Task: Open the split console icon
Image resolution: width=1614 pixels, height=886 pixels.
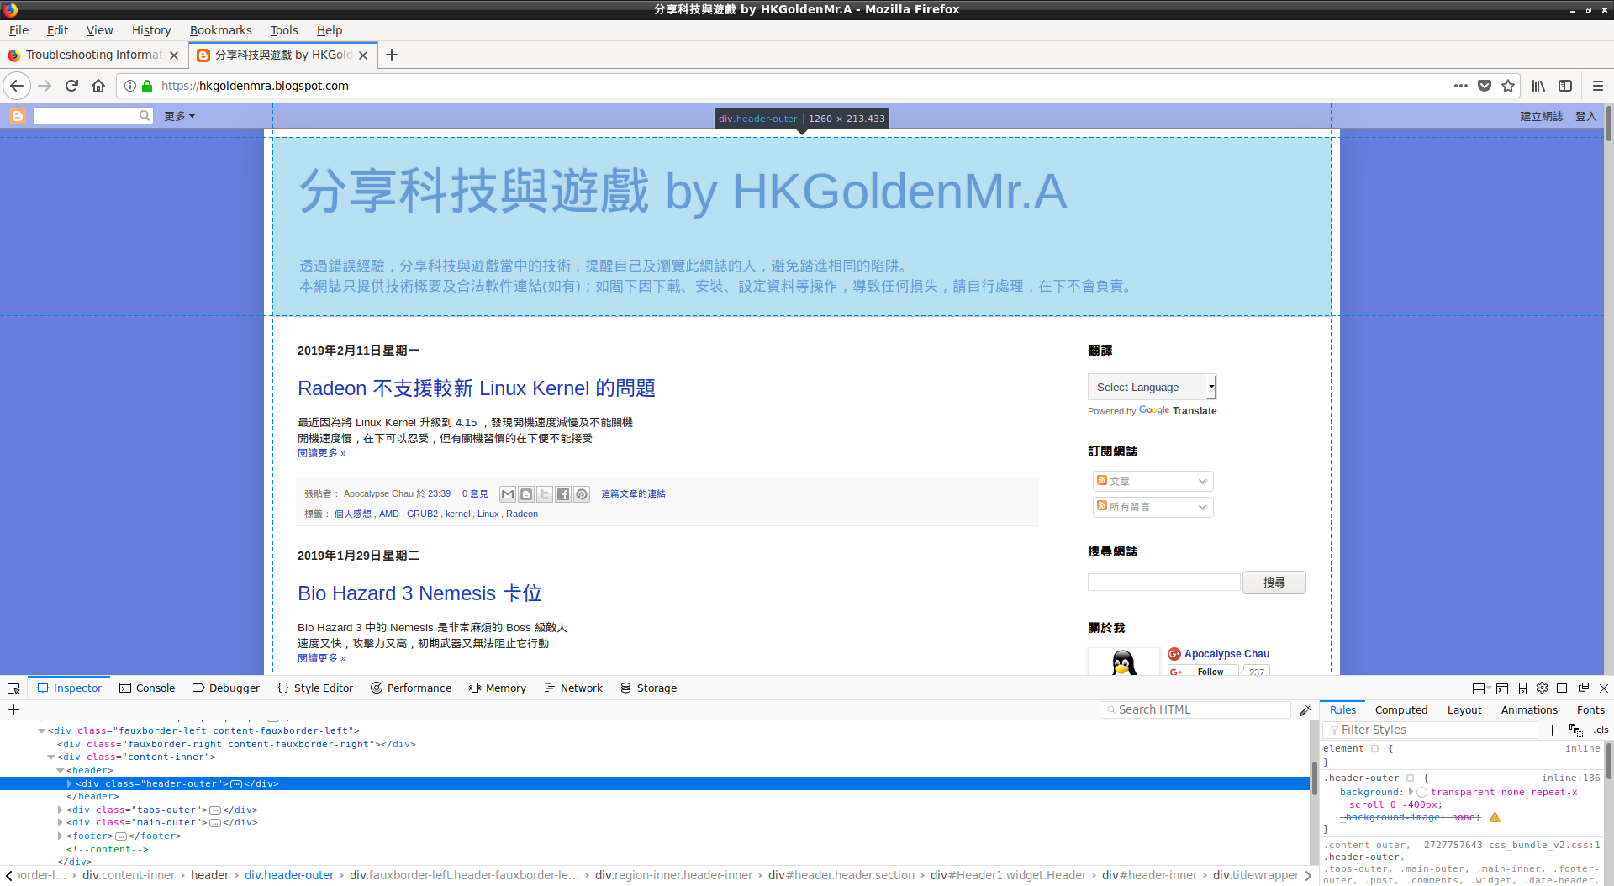Action: tap(1502, 688)
